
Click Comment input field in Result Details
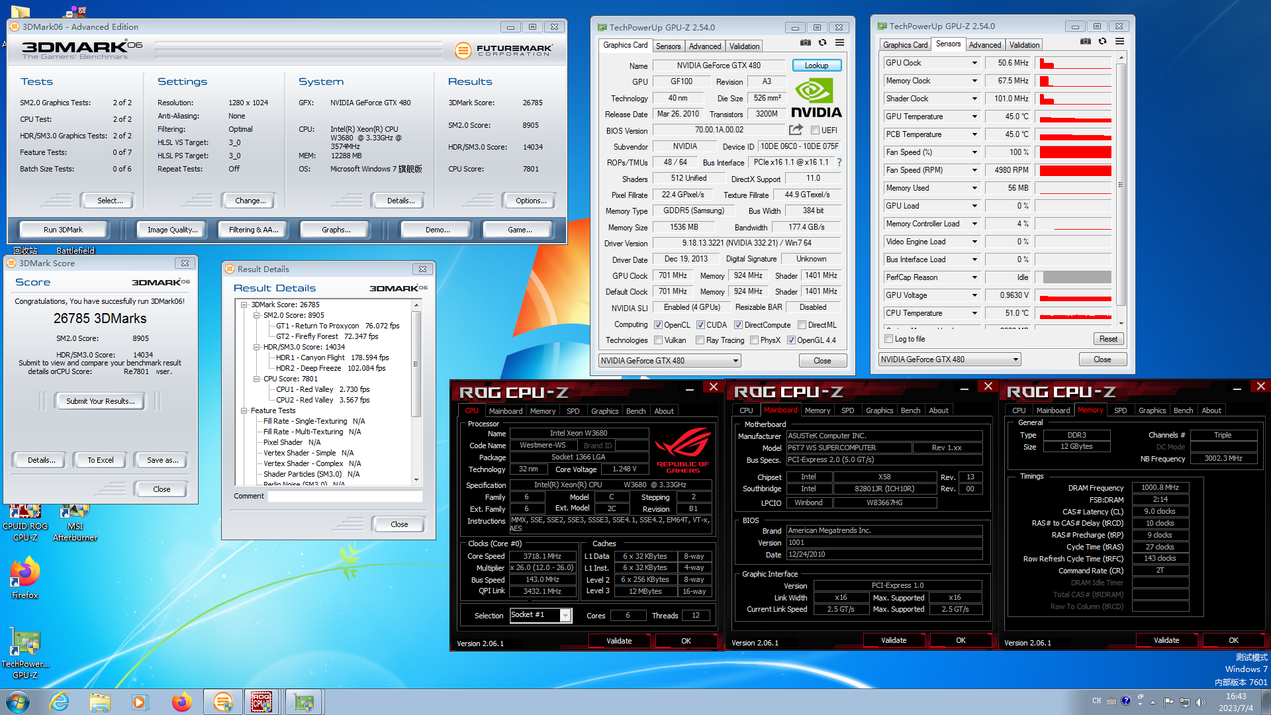[x=345, y=496]
